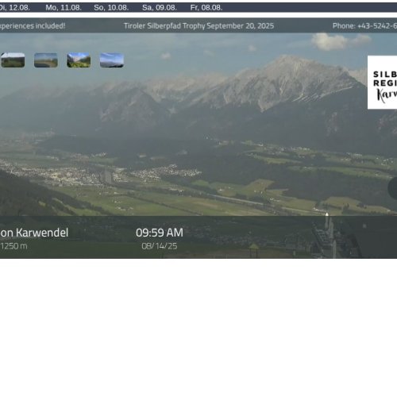The height and width of the screenshot is (397, 397).
Task: Click the 1250 m altitude label
Action: (x=13, y=246)
